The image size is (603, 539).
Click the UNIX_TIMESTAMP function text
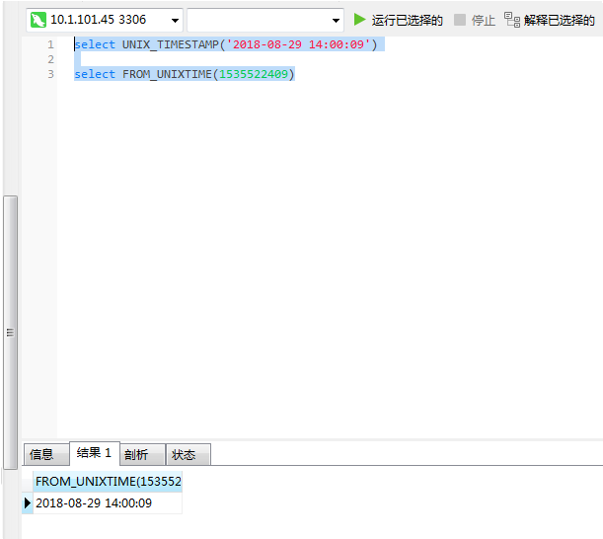tap(171, 44)
